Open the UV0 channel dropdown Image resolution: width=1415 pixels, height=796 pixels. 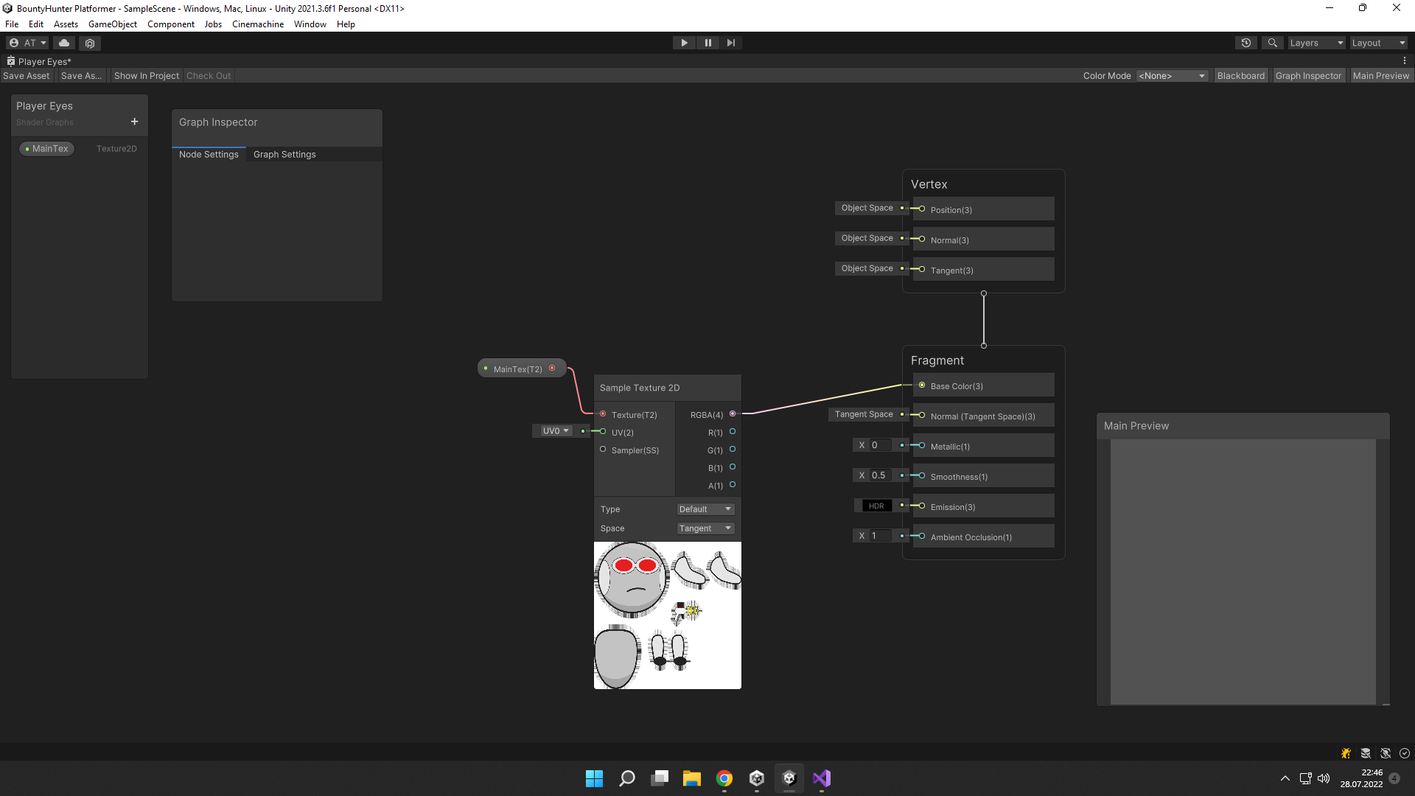click(554, 430)
